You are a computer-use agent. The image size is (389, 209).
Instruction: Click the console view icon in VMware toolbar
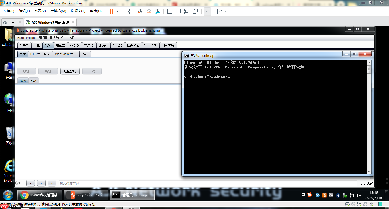pos(208,11)
